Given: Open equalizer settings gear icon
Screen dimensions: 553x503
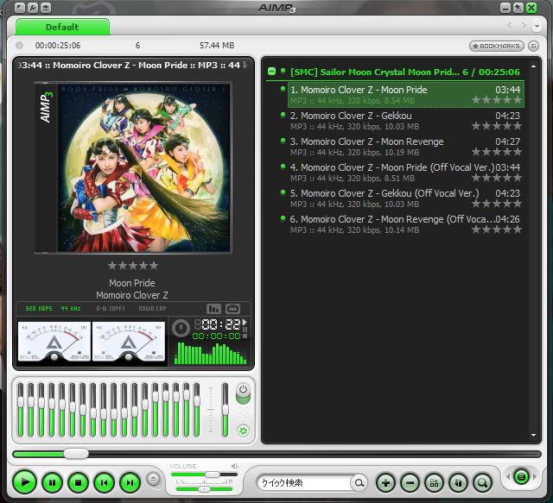Looking at the screenshot, I should coord(243,431).
